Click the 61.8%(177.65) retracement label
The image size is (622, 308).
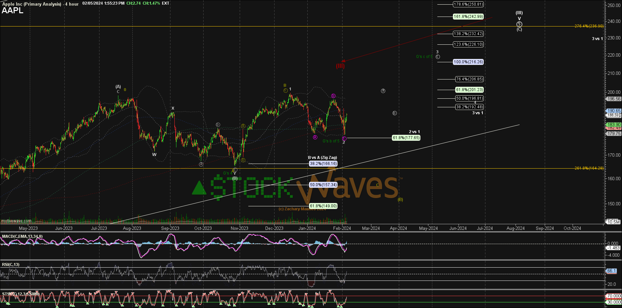(406, 138)
